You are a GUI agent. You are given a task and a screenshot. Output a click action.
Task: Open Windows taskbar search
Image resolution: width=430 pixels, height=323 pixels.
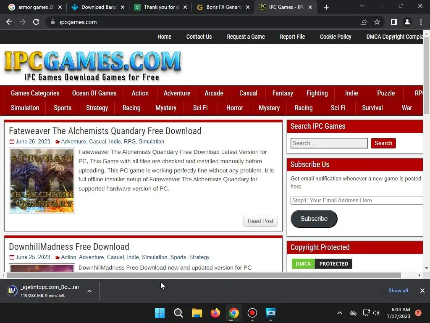[178, 313]
